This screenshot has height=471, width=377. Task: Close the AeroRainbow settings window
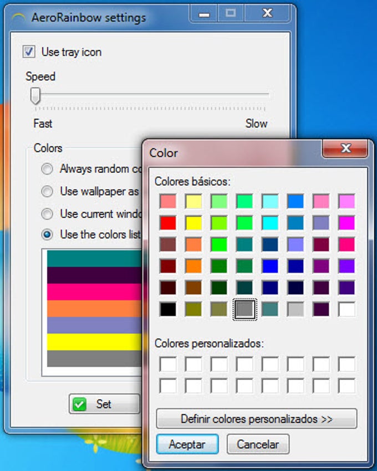tap(267, 14)
